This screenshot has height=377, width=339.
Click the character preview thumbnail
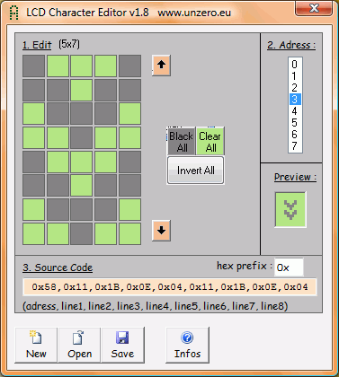[x=290, y=210]
